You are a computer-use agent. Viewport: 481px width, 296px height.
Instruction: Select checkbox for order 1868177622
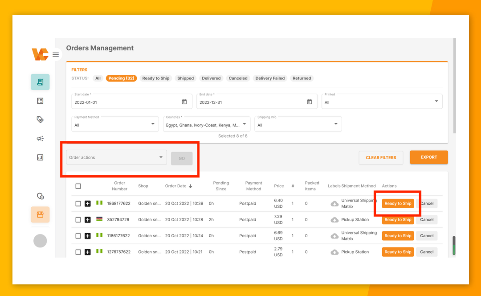click(78, 204)
